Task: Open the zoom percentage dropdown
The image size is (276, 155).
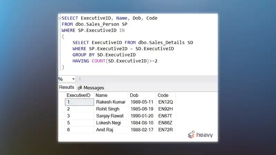Action: click(x=73, y=79)
